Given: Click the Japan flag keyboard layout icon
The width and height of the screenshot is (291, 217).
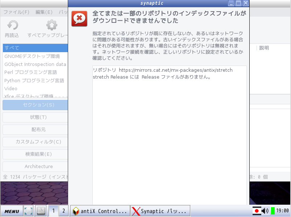Looking at the screenshot, I should 257,211.
